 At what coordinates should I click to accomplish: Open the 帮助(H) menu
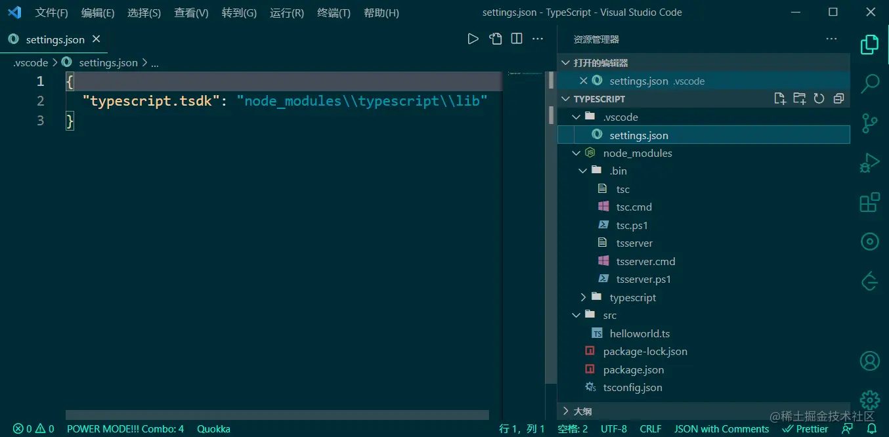[381, 12]
